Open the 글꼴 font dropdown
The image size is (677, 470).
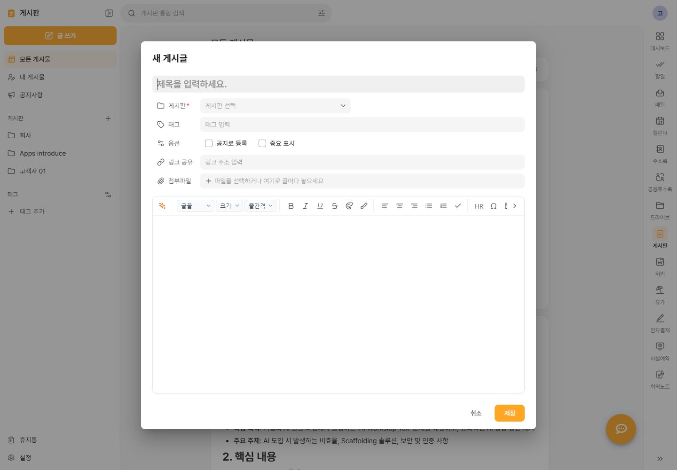[196, 206]
